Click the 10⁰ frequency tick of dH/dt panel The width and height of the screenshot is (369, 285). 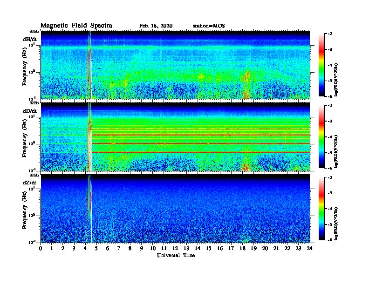point(32,72)
